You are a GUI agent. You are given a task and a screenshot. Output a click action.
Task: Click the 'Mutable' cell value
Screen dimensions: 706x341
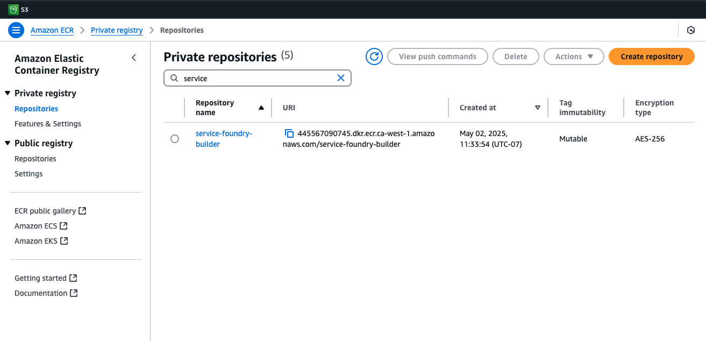click(x=573, y=139)
